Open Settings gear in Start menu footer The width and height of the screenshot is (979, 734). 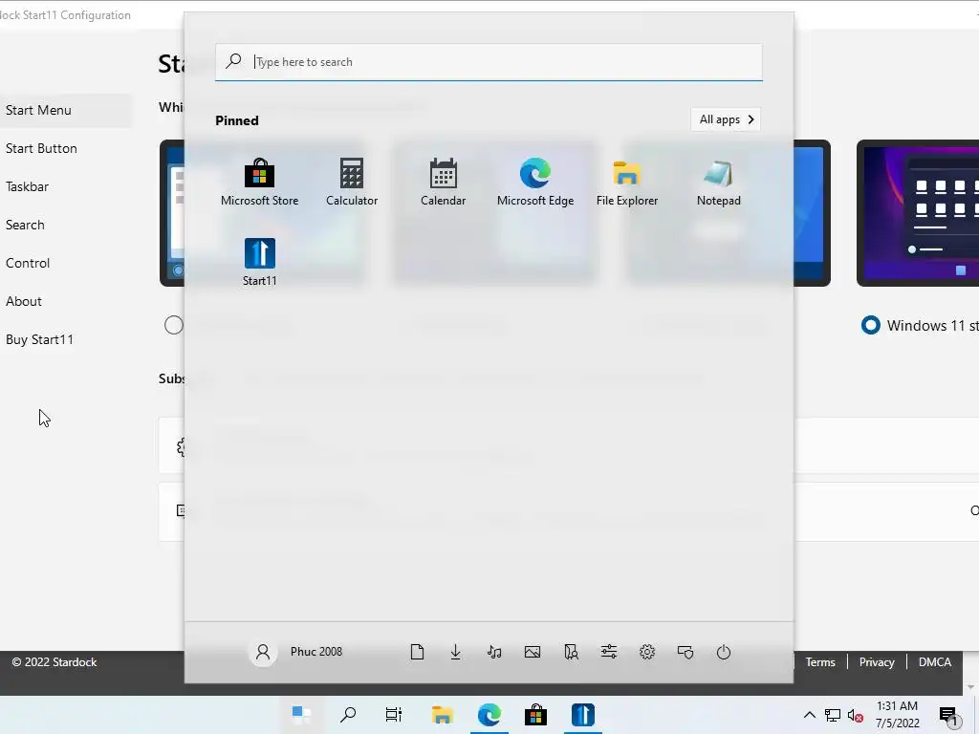point(647,652)
